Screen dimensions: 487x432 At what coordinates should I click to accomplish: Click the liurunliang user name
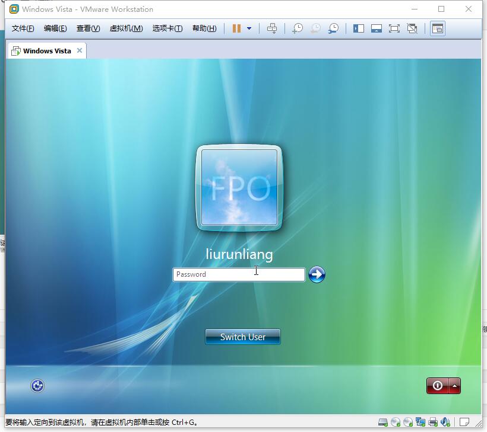(x=239, y=254)
